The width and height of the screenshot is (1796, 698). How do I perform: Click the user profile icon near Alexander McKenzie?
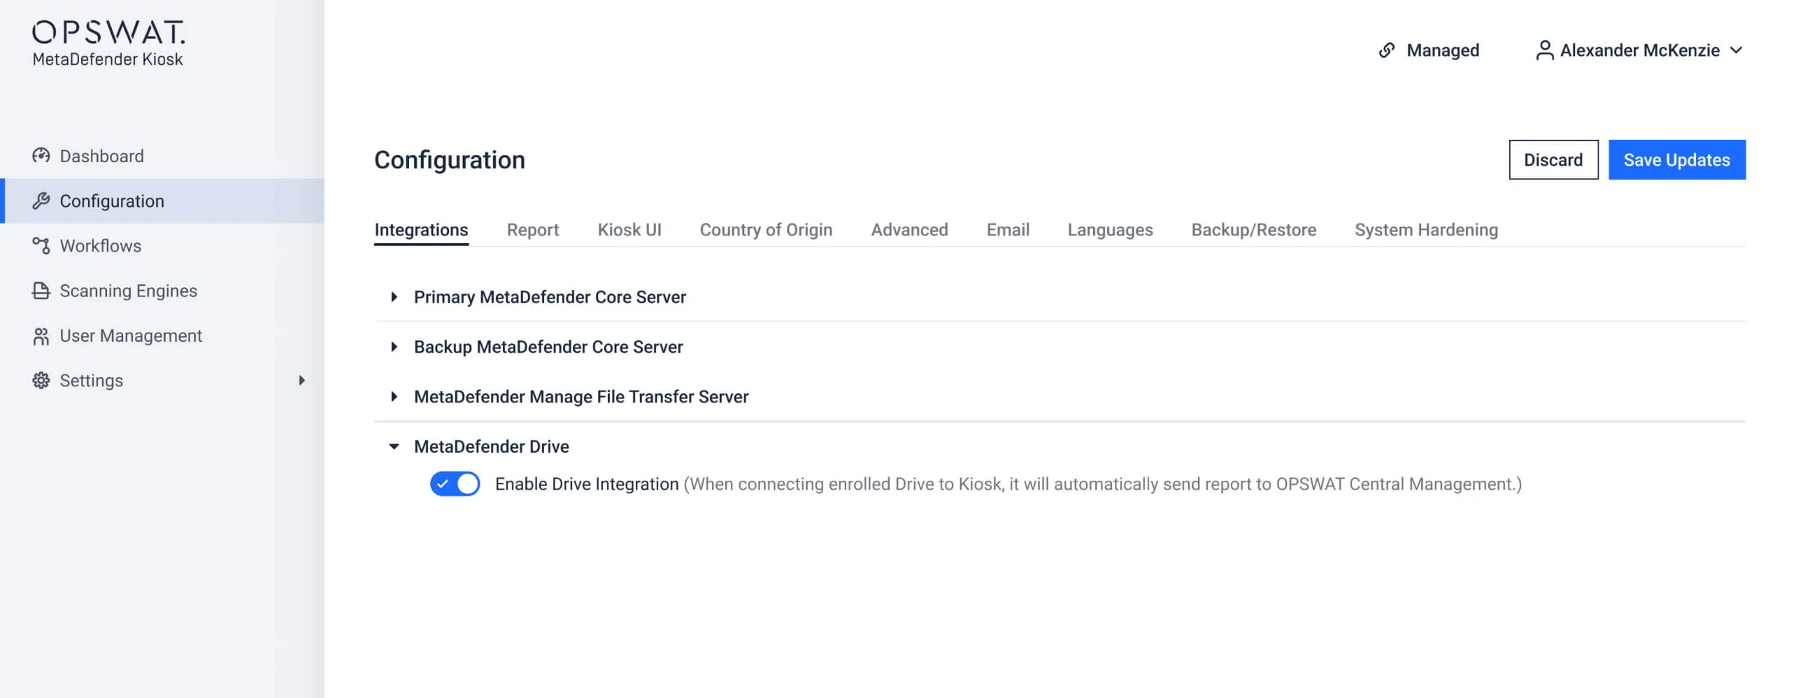[x=1546, y=50]
